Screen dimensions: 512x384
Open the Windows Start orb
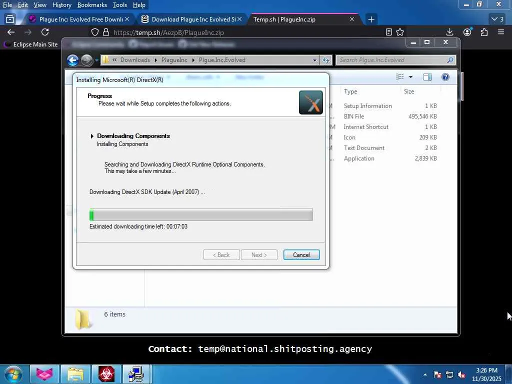click(13, 374)
